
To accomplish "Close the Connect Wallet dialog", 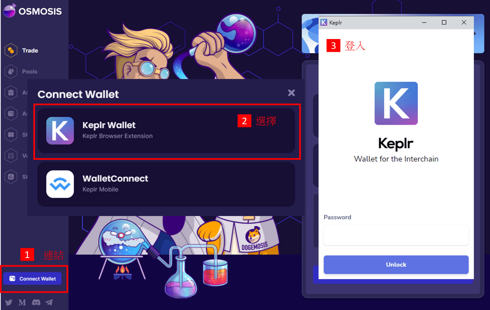I will [x=291, y=93].
